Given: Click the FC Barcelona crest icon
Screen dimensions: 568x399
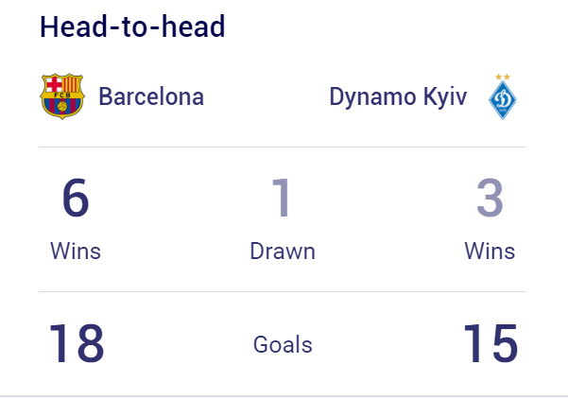Looking at the screenshot, I should tap(62, 96).
